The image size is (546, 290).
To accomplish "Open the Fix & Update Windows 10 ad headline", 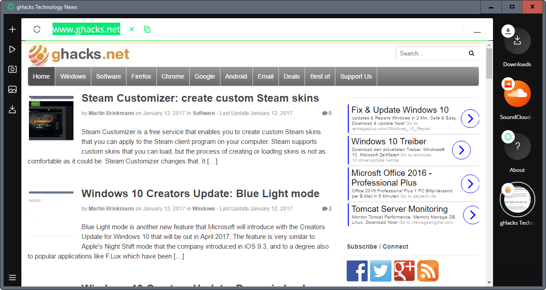I will point(400,110).
